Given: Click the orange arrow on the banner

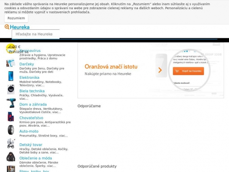Looking at the screenshot, I should pos(160,70).
